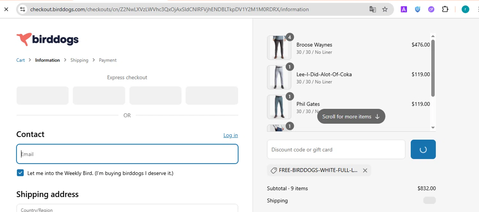This screenshot has width=479, height=212.
Task: Open the Country/Region dropdown
Action: (127, 208)
